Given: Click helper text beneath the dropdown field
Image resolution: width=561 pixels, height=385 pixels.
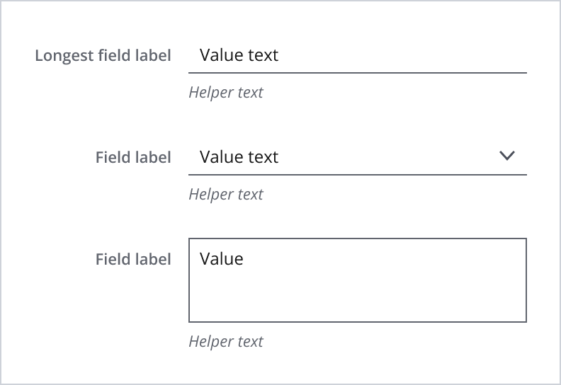Looking at the screenshot, I should 226,195.
